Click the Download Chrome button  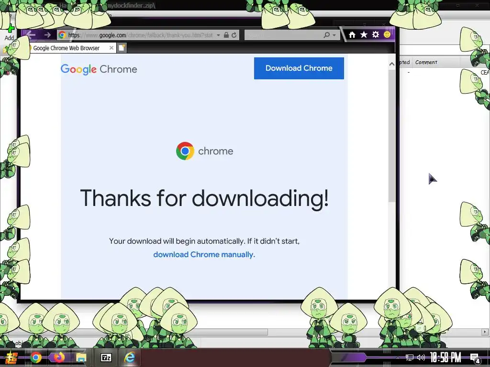click(299, 68)
